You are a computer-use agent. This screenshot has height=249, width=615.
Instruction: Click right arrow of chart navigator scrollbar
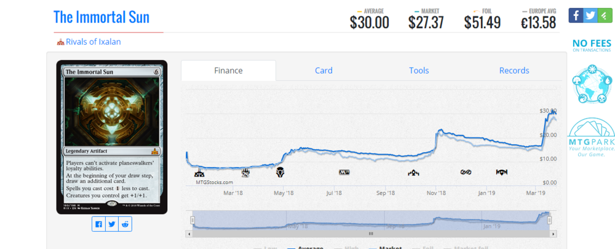click(x=553, y=234)
